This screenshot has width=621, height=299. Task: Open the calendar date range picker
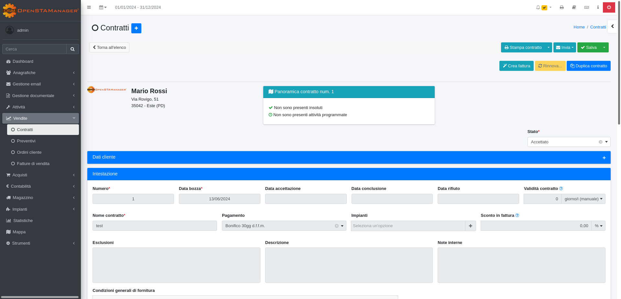[103, 7]
